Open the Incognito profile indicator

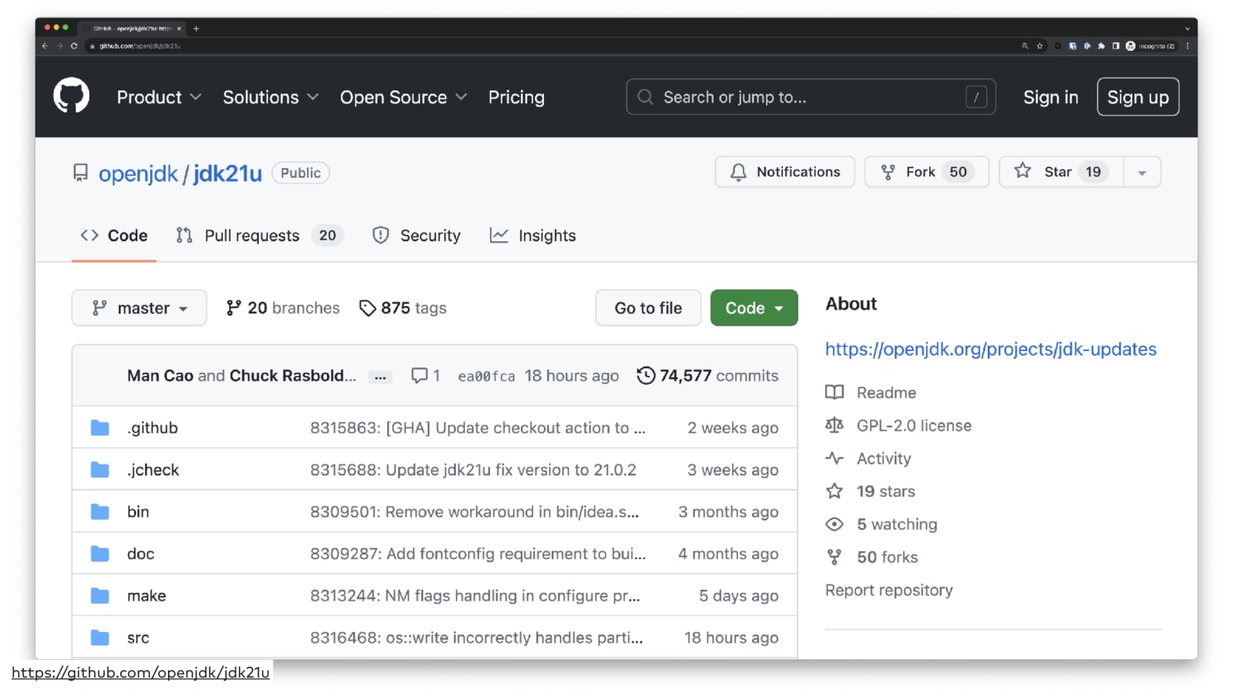point(1151,46)
